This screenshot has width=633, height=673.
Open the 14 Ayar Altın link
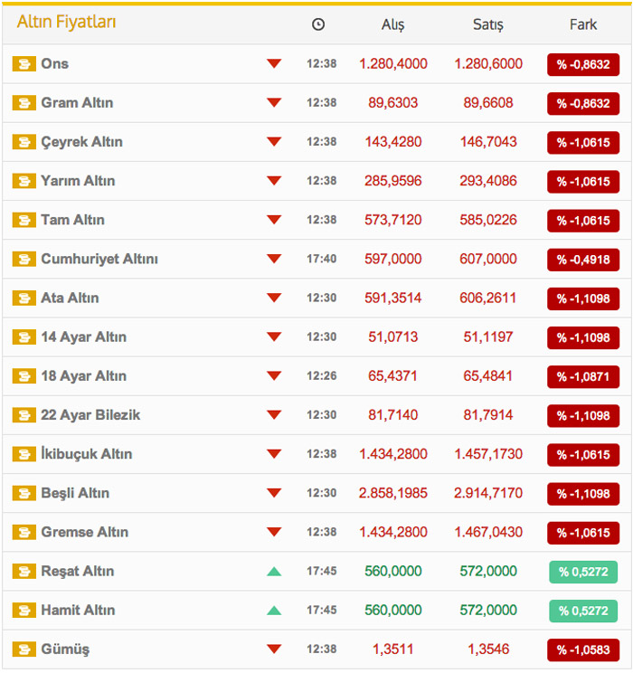(x=84, y=337)
